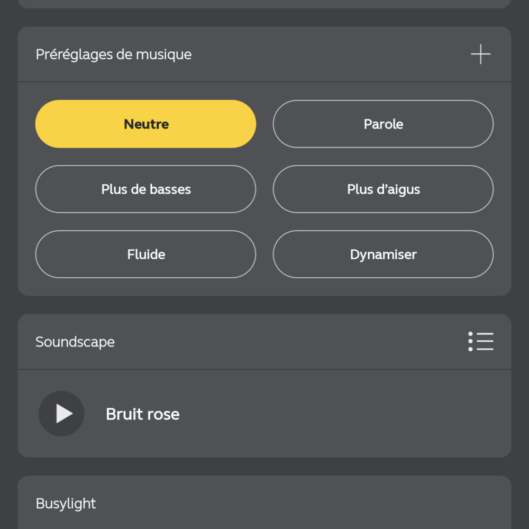Open the Préréglages de musique section header
This screenshot has width=529, height=529.
coord(114,54)
